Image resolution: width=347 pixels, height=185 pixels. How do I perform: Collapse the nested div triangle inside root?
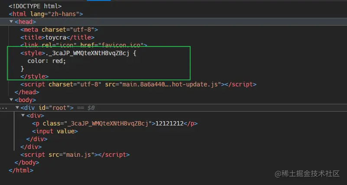23,116
